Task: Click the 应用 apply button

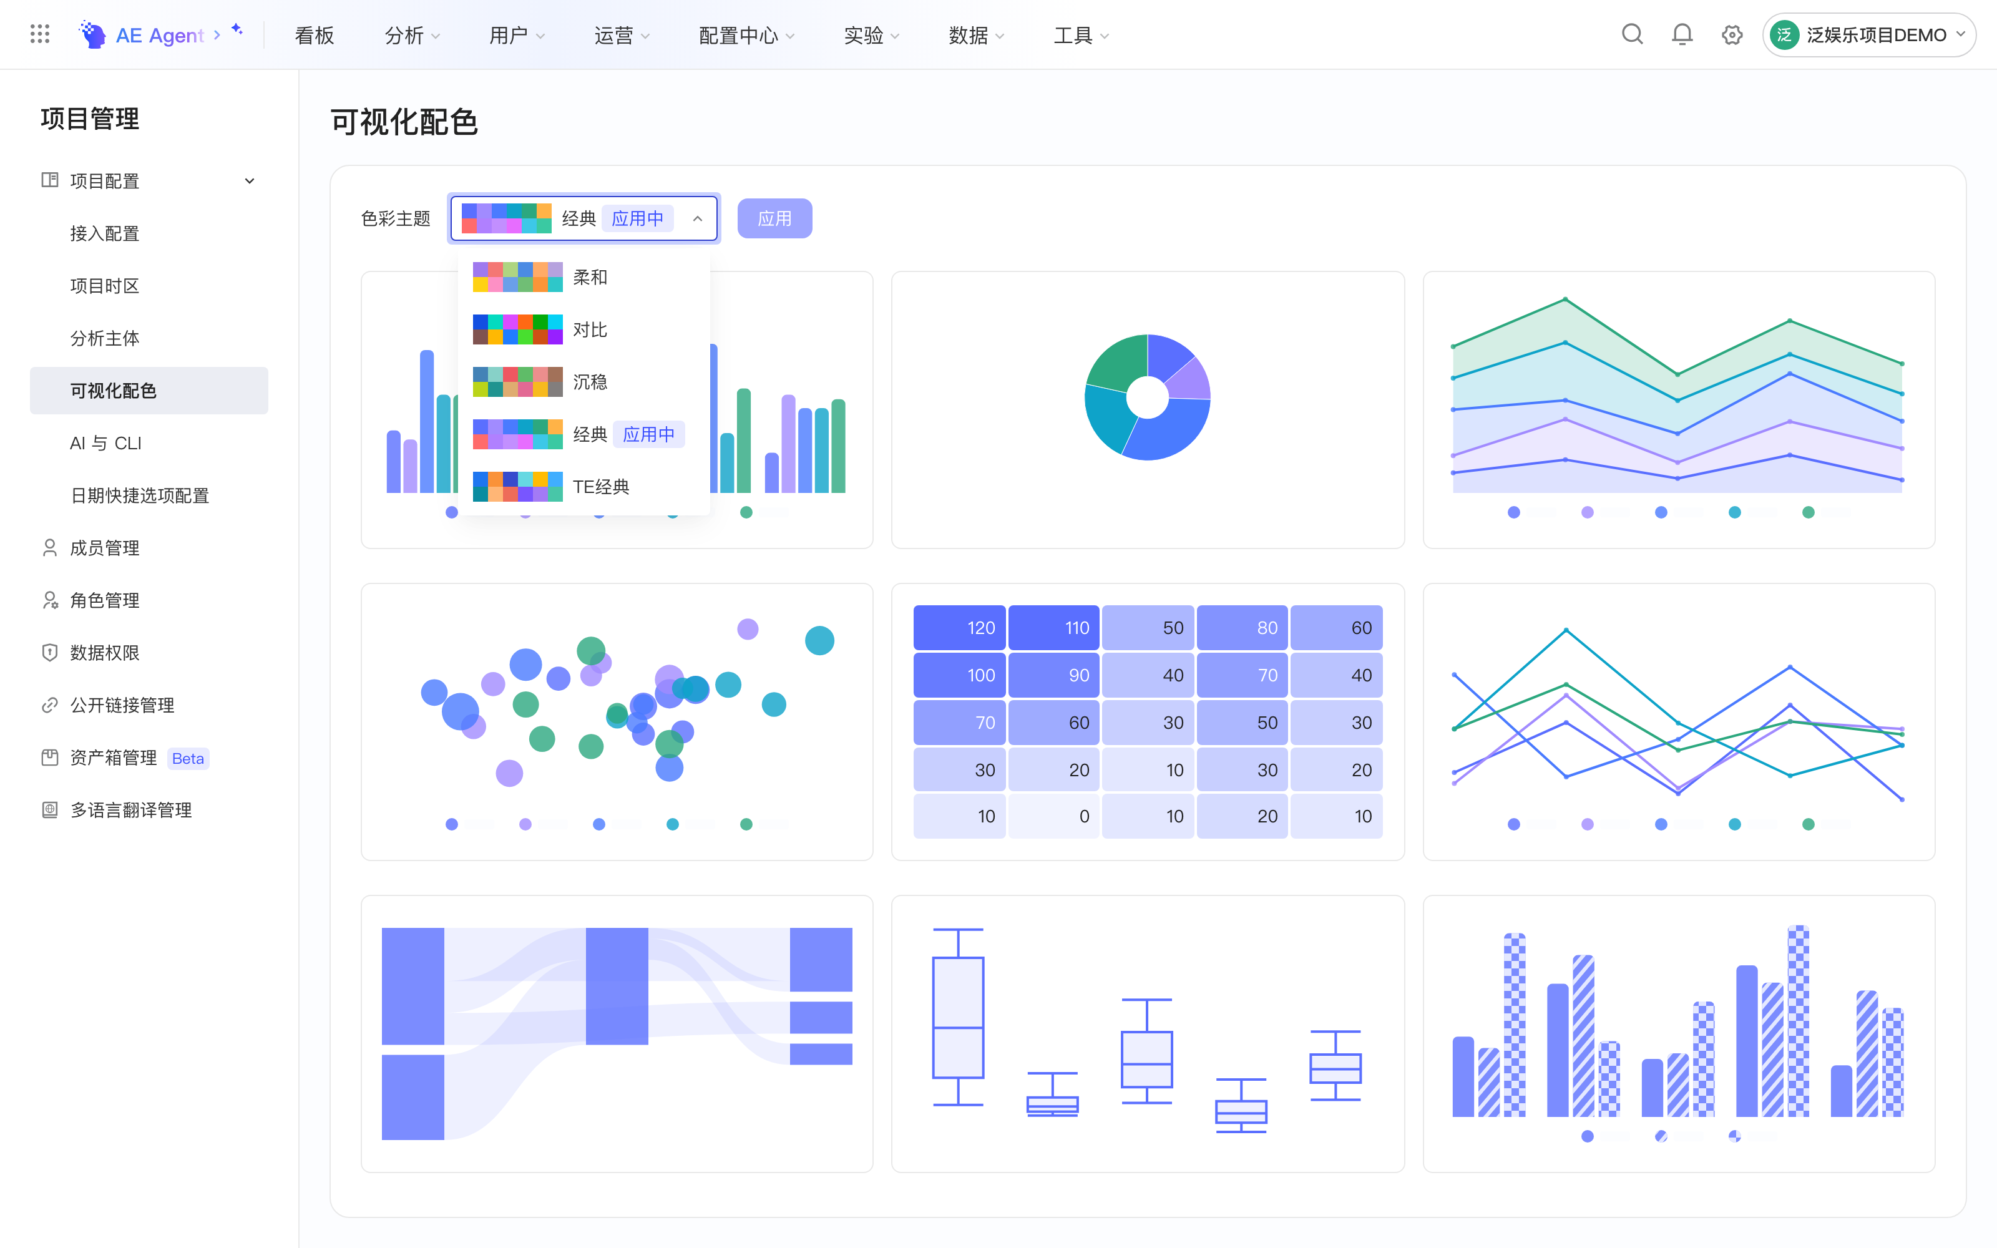Action: [x=774, y=219]
